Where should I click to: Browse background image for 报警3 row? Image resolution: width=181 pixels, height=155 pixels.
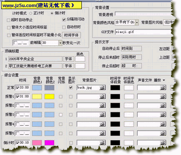click(x=102, y=115)
